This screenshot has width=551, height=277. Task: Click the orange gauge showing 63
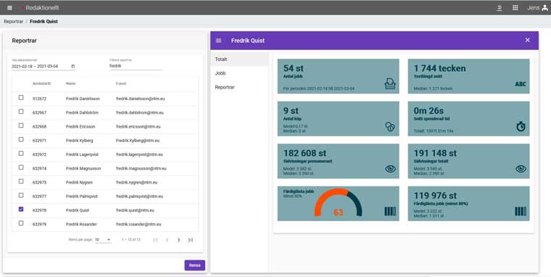coord(338,203)
